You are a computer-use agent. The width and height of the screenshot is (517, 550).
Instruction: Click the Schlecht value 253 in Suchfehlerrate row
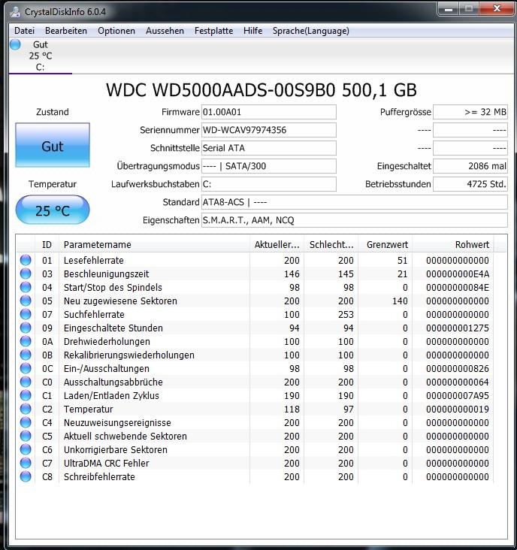coord(346,315)
